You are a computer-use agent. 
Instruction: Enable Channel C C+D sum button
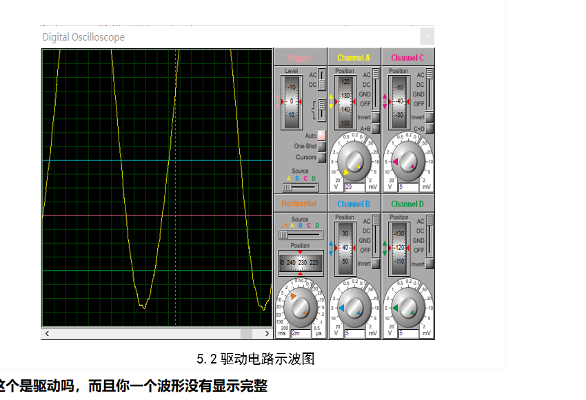click(430, 128)
